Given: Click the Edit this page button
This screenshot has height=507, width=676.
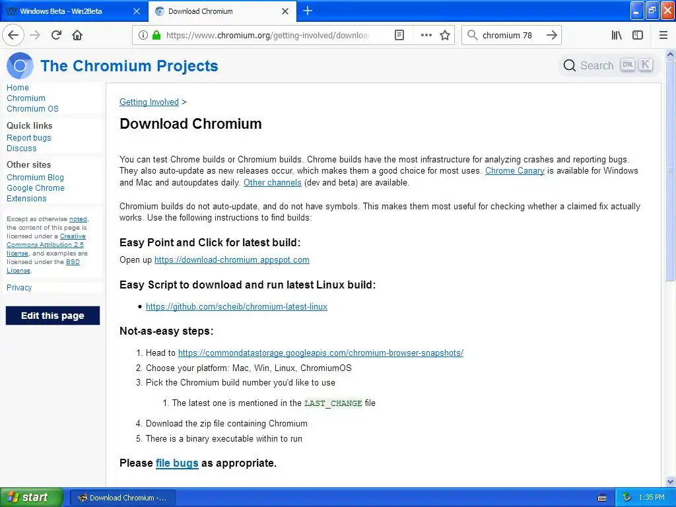Looking at the screenshot, I should click(x=53, y=316).
